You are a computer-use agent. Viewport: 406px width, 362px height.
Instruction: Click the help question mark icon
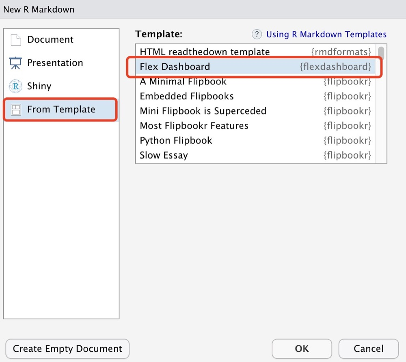click(257, 34)
